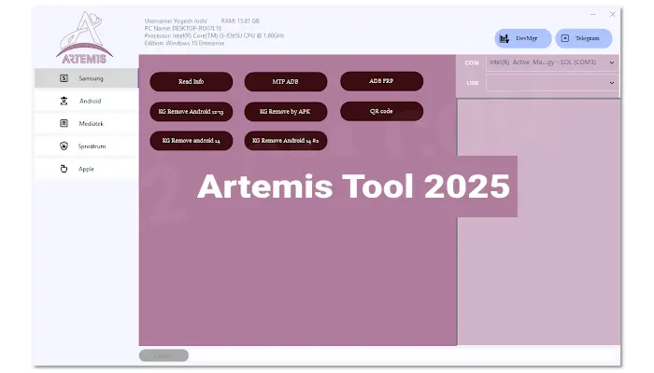This screenshot has width=654, height=373.
Task: Click the Spreadtrum shield icon
Action: pyautogui.click(x=64, y=145)
